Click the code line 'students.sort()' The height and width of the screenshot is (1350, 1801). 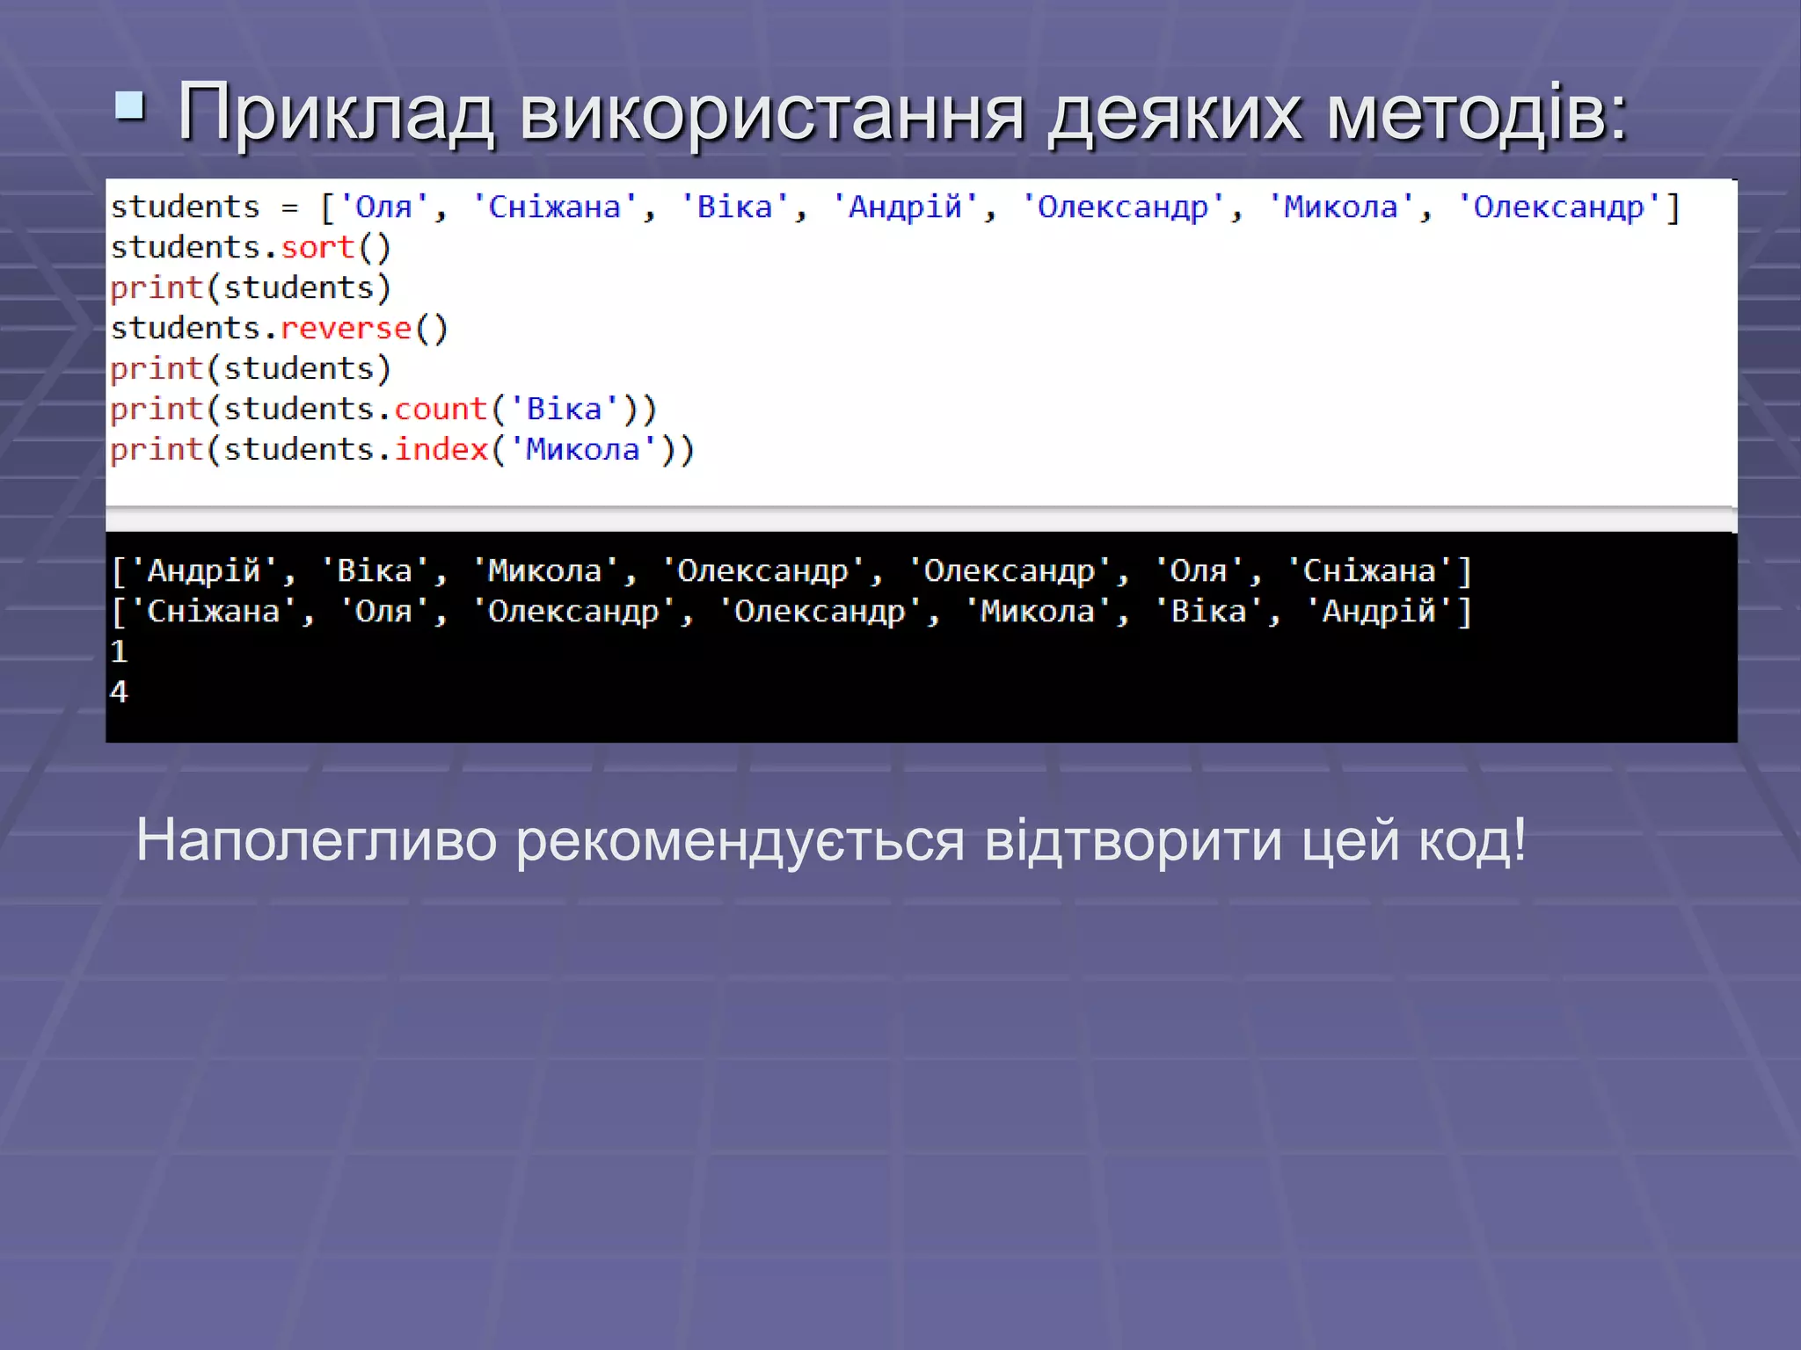[251, 248]
